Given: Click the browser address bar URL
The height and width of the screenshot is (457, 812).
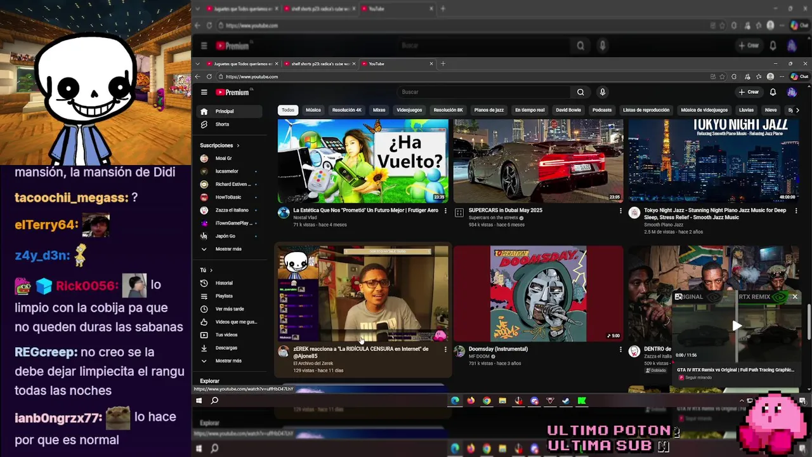Looking at the screenshot, I should coord(252,77).
